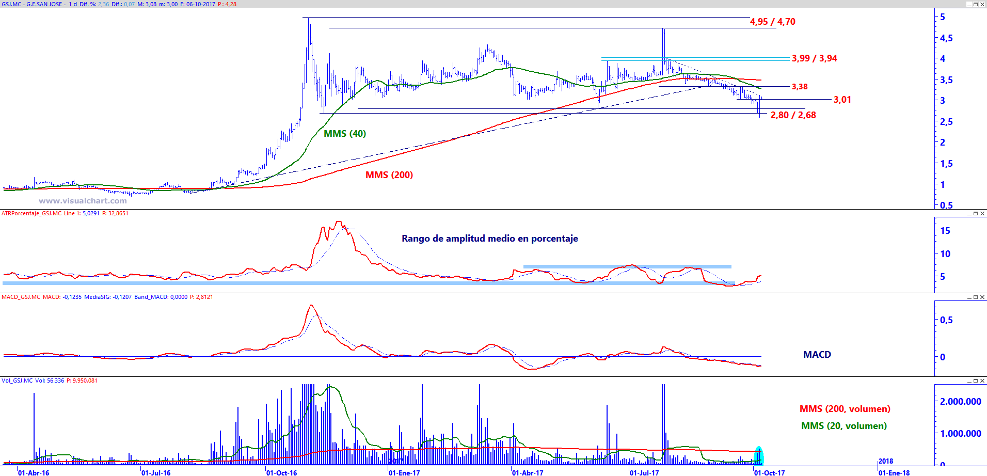Select the Vol_GSJ.MC indicator header
This screenshot has width=987, height=476.
click(17, 380)
